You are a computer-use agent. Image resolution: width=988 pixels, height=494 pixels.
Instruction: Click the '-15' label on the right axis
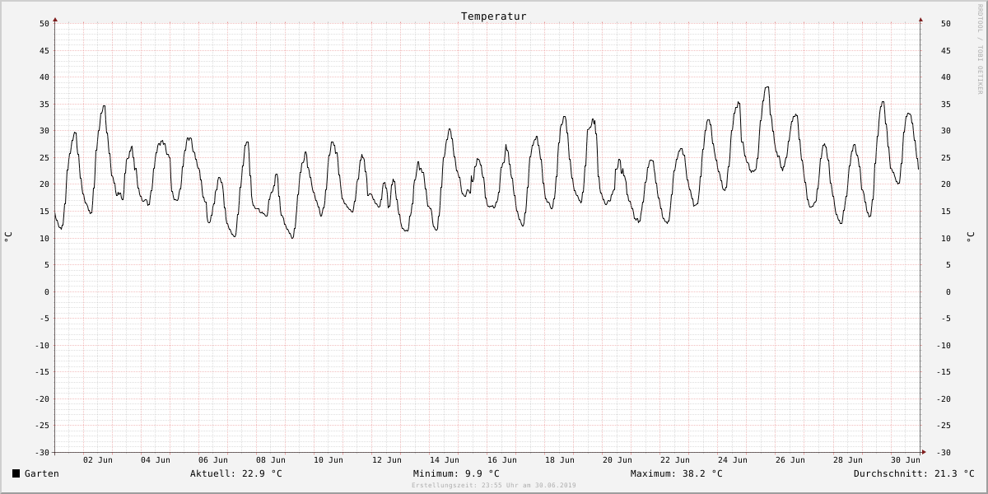click(943, 371)
